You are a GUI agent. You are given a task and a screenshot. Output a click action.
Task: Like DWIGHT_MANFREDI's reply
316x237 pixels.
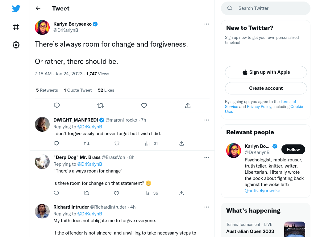pyautogui.click(x=117, y=143)
